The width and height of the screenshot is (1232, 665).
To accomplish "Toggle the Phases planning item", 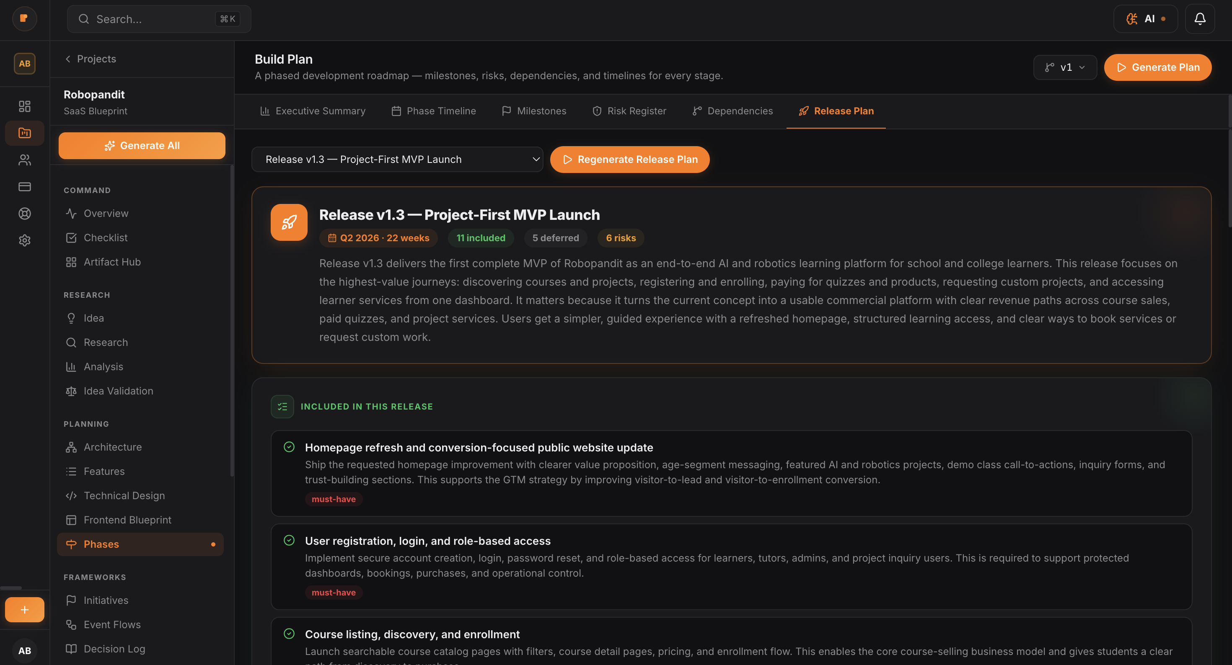I will pos(101,544).
